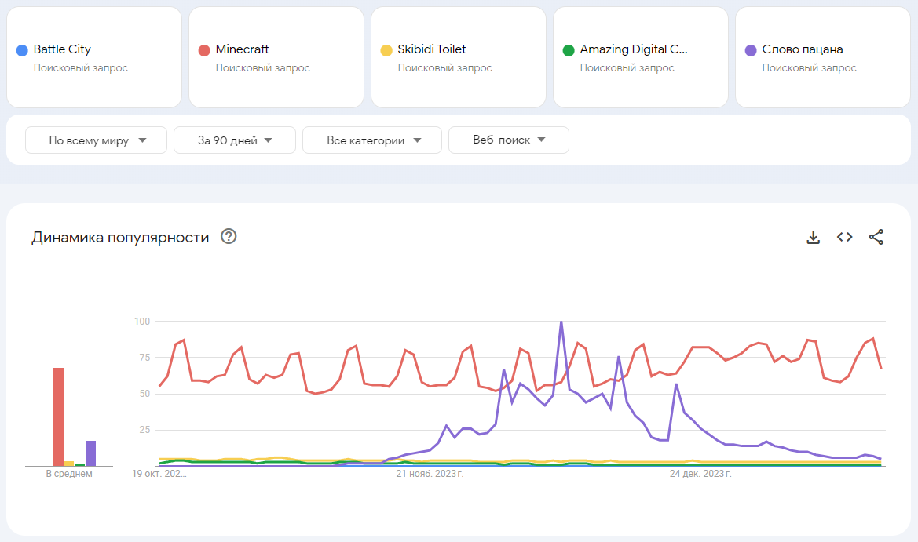The height and width of the screenshot is (542, 918).
Task: Open the По всему миру region dropdown
Action: click(97, 140)
